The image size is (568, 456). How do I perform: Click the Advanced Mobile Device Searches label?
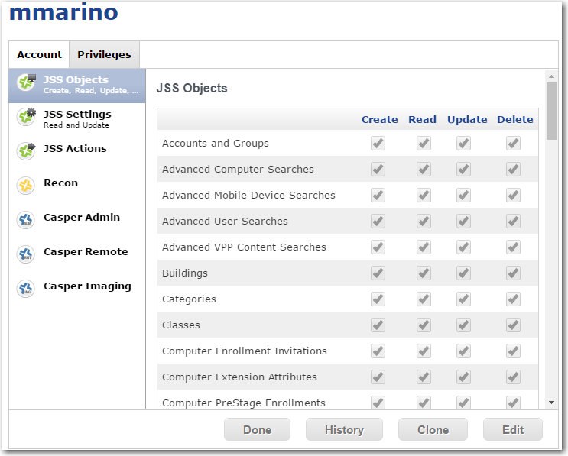pyautogui.click(x=248, y=196)
